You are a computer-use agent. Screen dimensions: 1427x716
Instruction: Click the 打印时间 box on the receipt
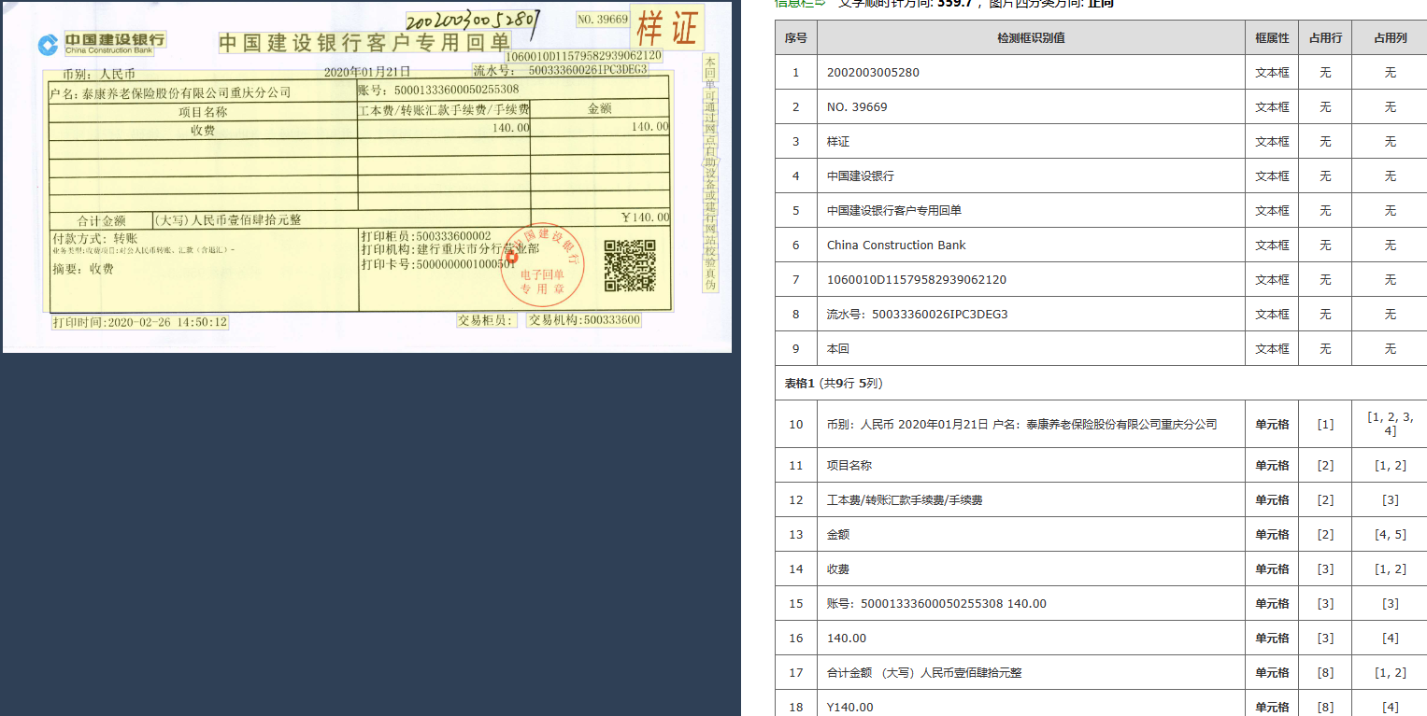click(140, 322)
